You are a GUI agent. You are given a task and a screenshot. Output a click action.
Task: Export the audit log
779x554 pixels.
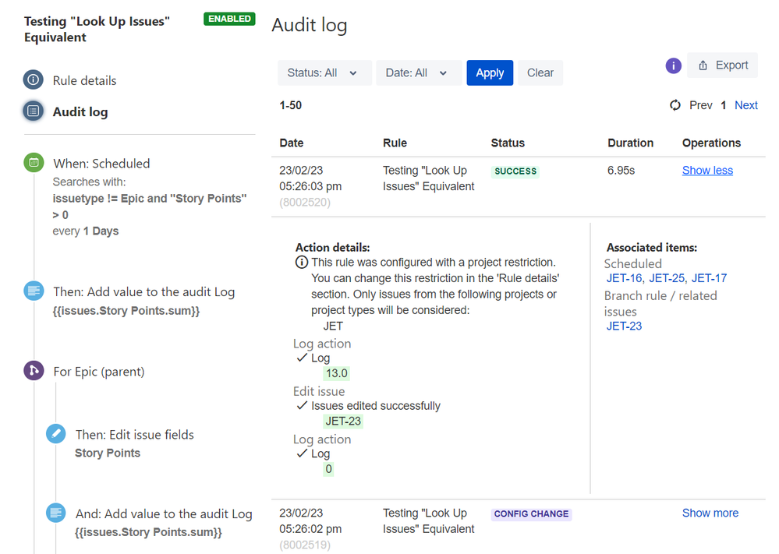pos(722,65)
